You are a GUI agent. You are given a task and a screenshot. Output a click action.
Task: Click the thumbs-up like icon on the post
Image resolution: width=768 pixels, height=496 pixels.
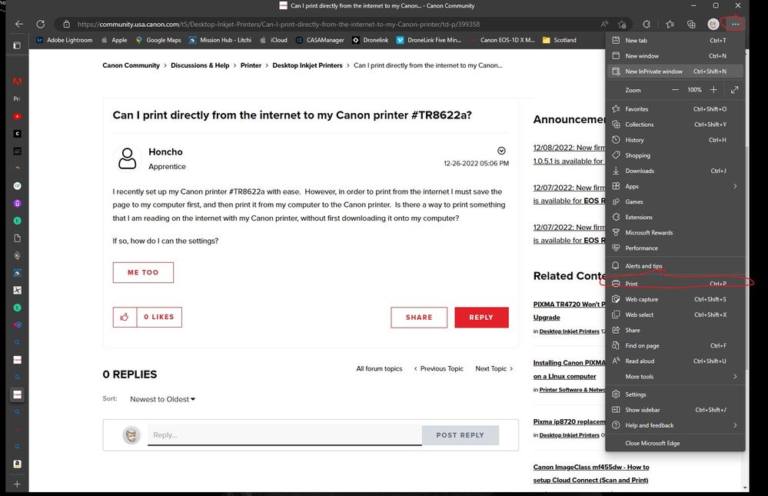pos(124,317)
